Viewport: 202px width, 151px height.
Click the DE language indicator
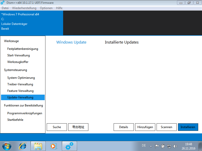click(144, 145)
